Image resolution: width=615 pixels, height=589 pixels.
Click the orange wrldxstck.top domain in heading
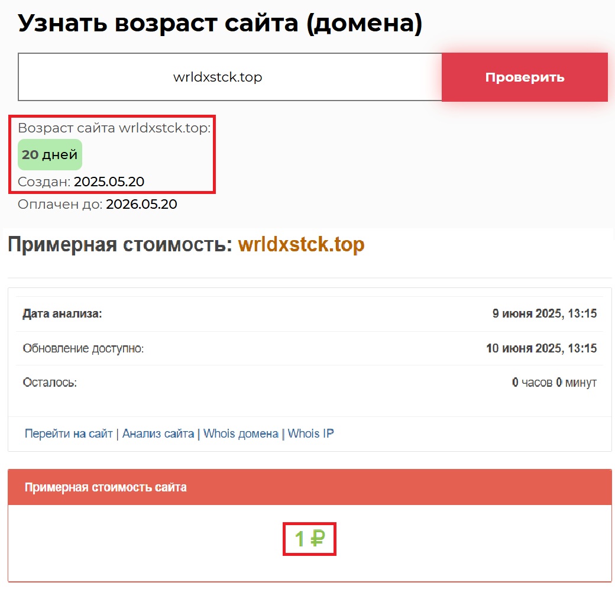point(301,245)
